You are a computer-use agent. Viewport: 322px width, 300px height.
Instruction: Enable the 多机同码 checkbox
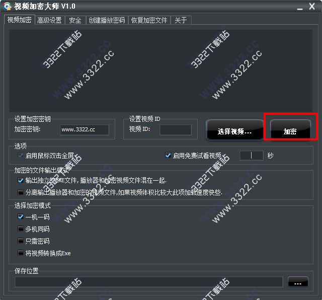(21, 229)
